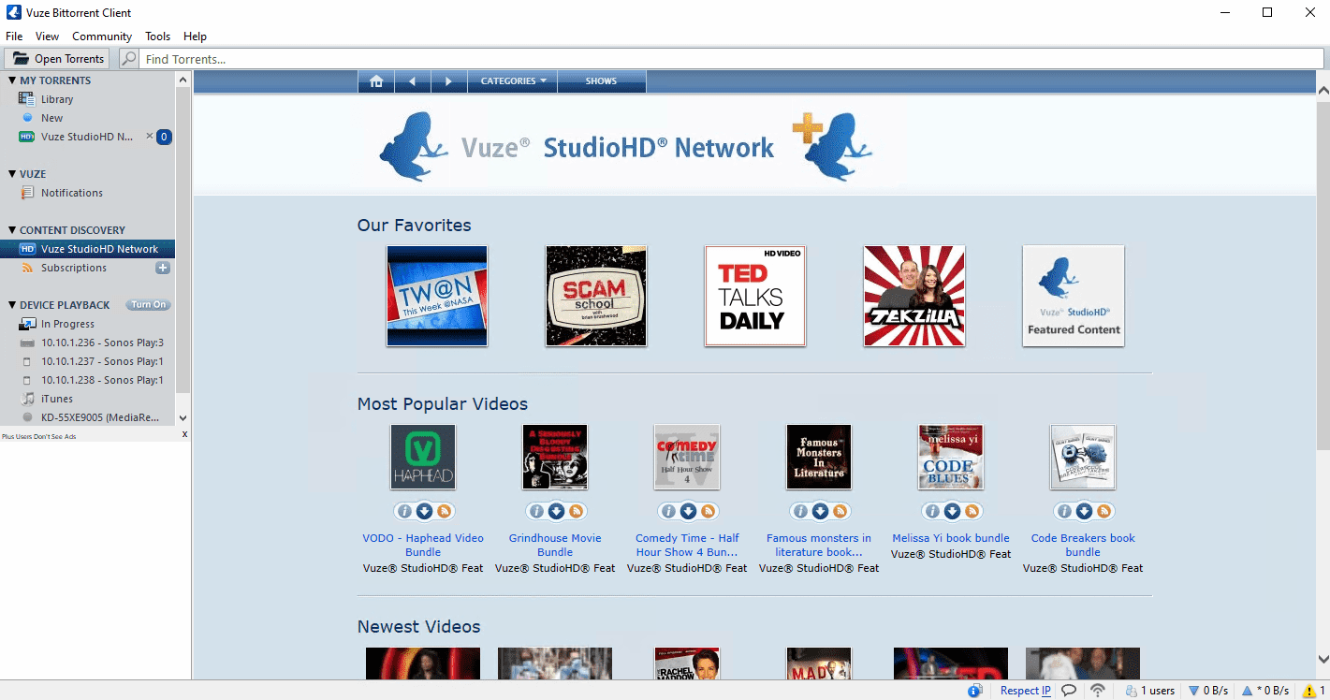
Task: Select Vuze StudioHD Network in Content Discovery
Action: coord(87,249)
